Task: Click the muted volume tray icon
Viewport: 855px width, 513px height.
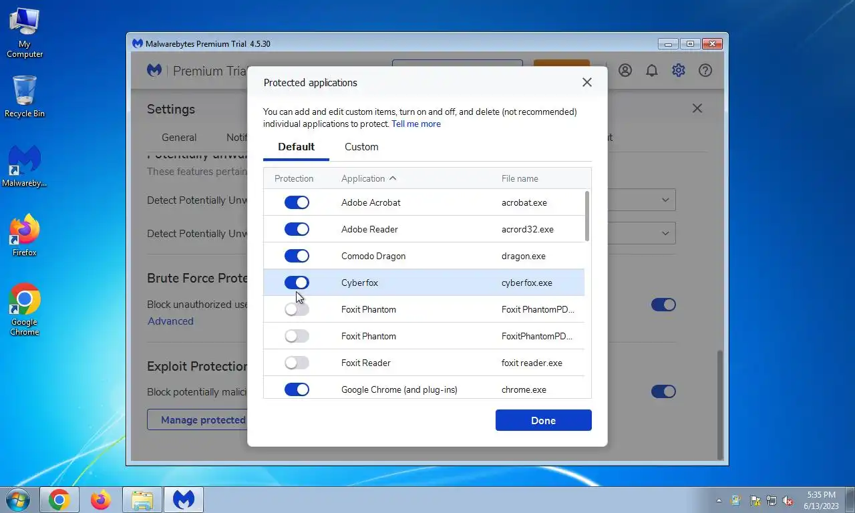Action: pyautogui.click(x=788, y=500)
